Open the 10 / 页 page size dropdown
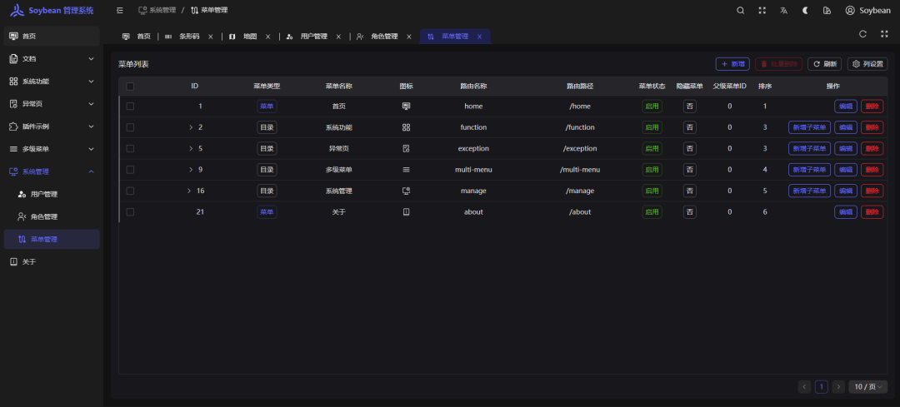Screen dimensions: 900x407 [x=867, y=387]
